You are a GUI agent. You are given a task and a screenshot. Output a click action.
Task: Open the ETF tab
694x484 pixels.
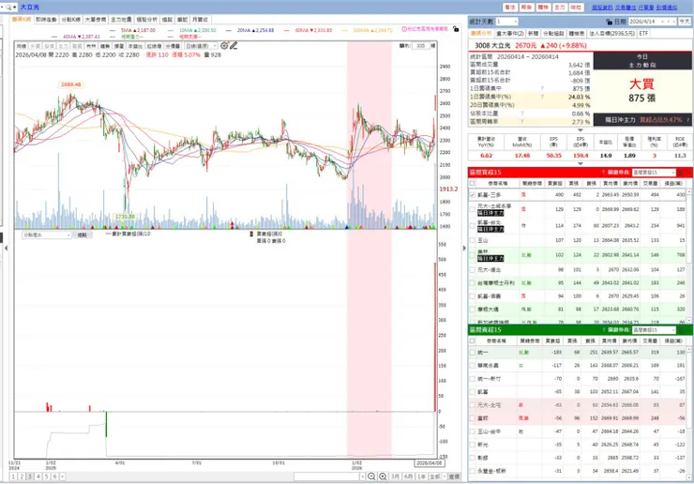(x=643, y=33)
